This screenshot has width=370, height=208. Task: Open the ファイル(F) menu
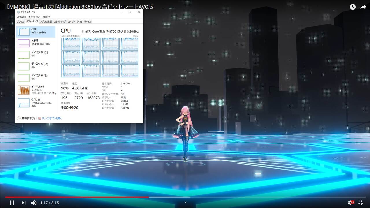(x=21, y=17)
